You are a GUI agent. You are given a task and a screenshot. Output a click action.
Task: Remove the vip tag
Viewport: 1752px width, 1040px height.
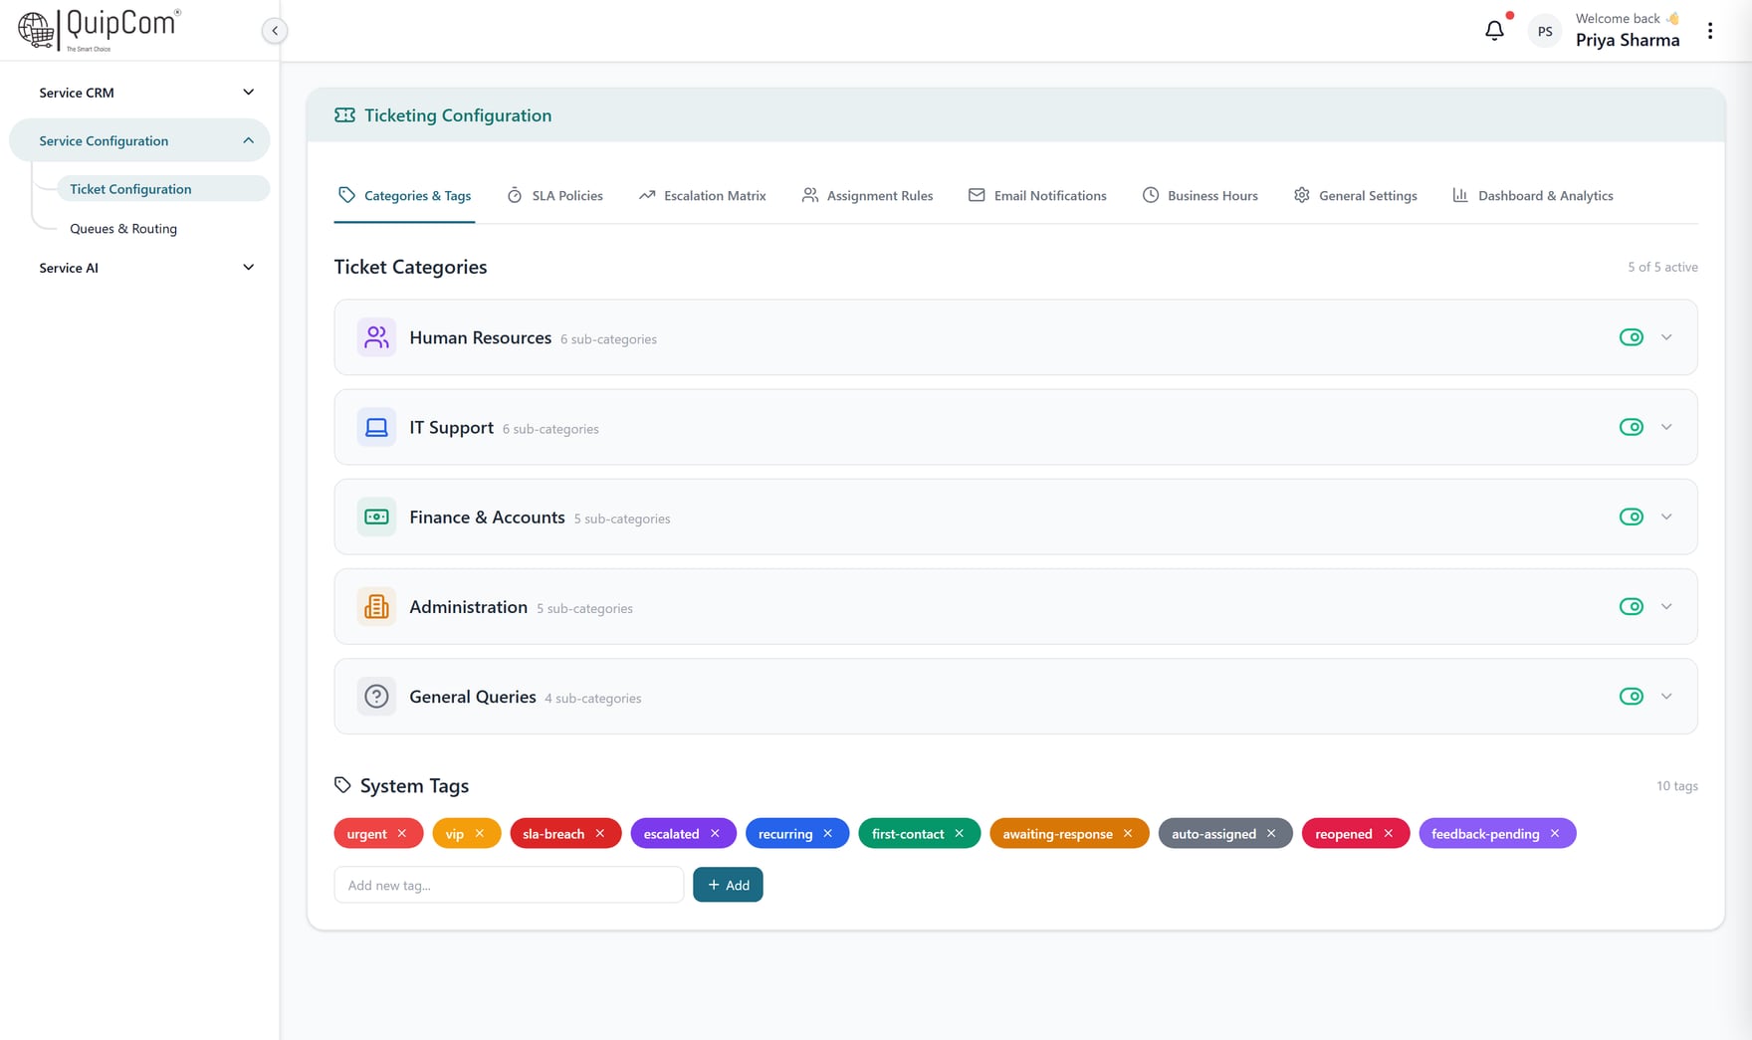(x=480, y=834)
